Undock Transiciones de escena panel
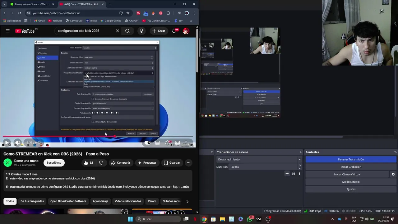This screenshot has height=224, width=398. [301, 152]
